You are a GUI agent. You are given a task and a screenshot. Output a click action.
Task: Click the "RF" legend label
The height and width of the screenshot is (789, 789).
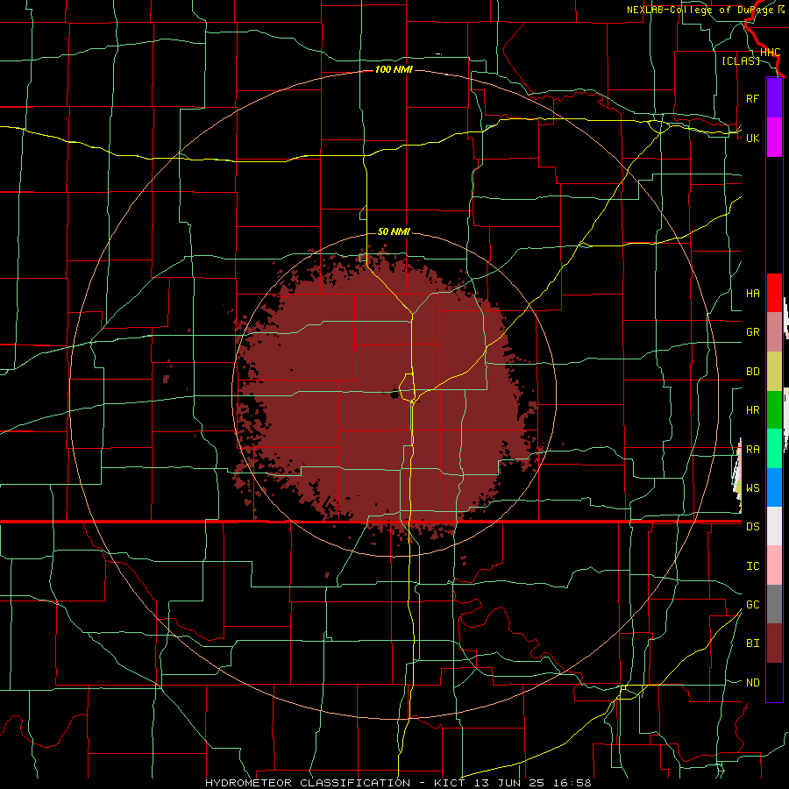coord(752,98)
